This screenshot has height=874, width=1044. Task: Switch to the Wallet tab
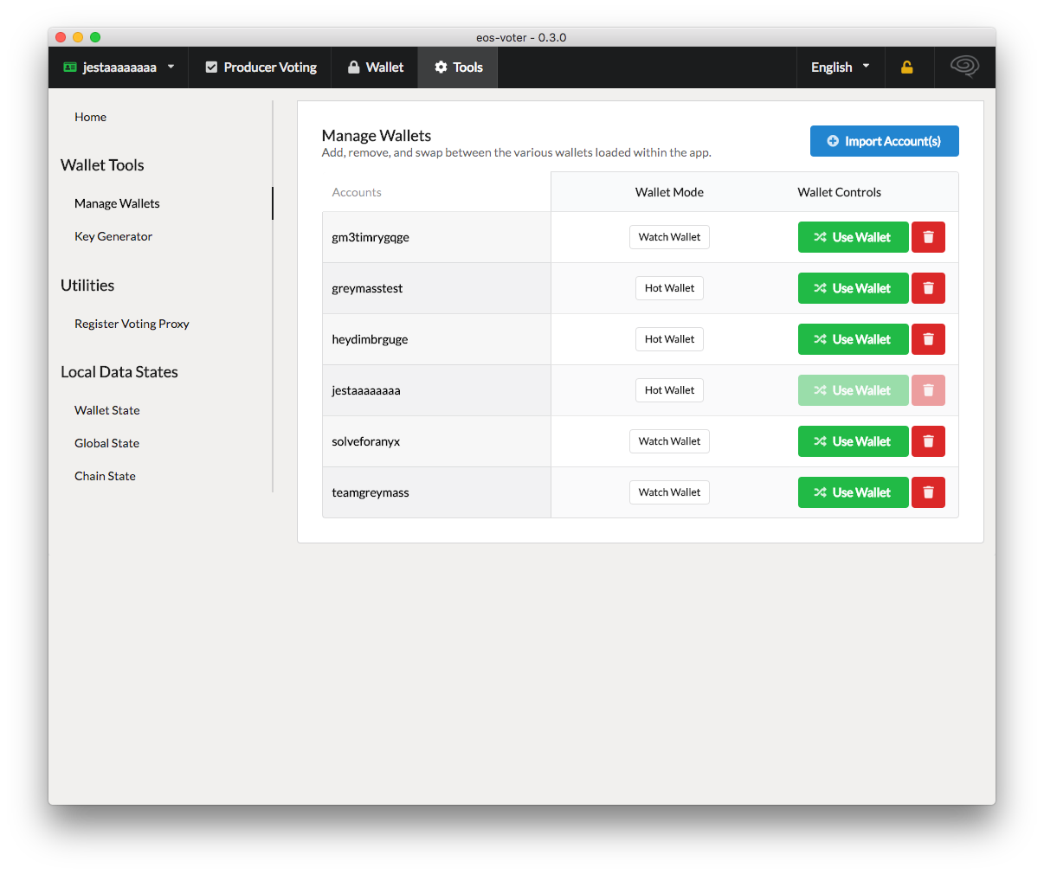point(375,67)
